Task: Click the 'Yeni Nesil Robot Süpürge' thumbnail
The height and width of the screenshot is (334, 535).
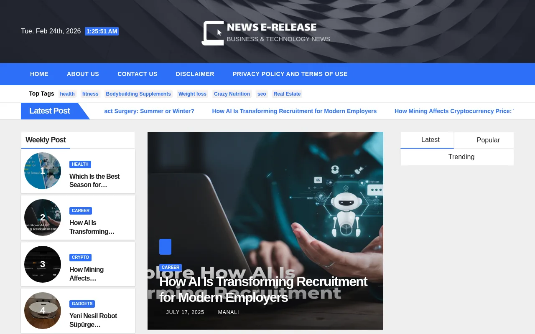Action: (x=42, y=310)
